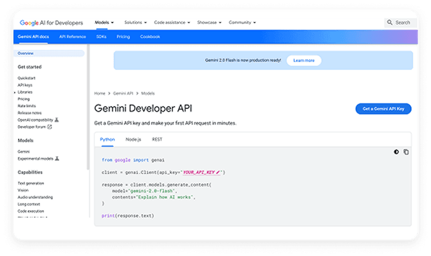Open the Models dropdown menu

[104, 22]
